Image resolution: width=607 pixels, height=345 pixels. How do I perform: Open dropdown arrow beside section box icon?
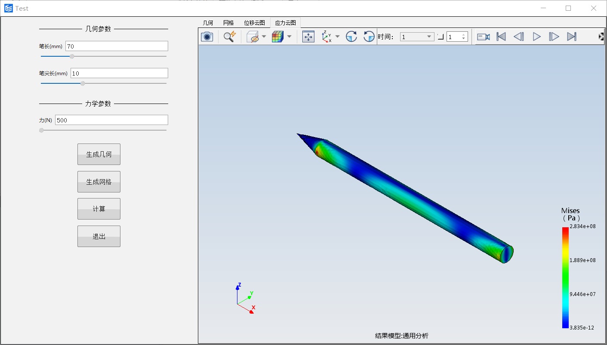(x=264, y=37)
